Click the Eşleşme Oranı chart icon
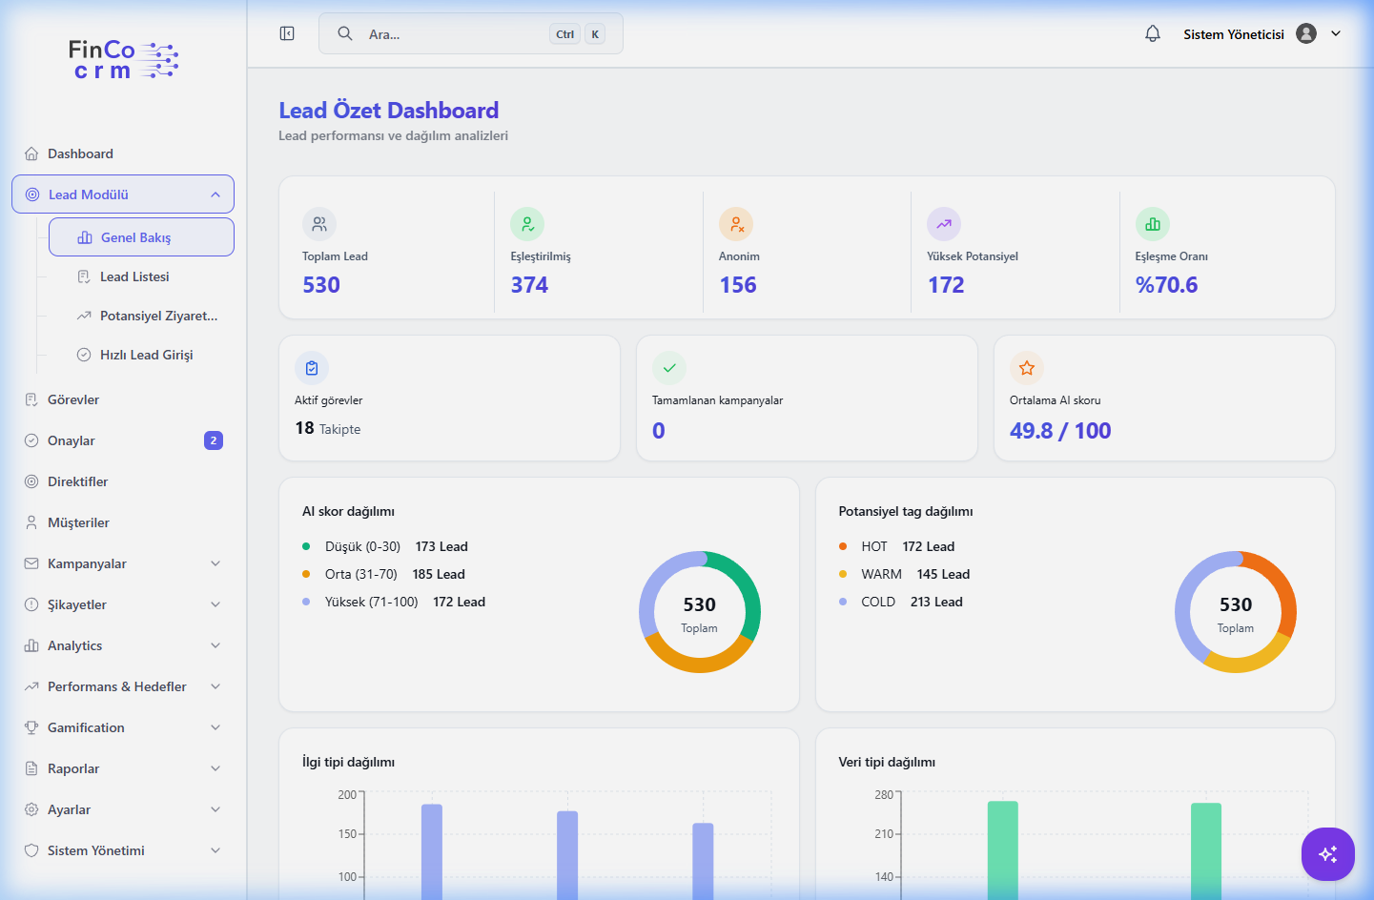Screen dimensions: 1374x900 pyautogui.click(x=1153, y=224)
